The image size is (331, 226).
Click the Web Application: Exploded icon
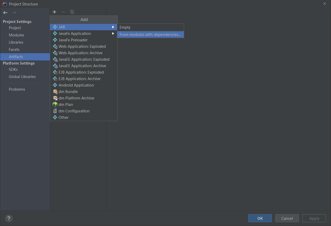tap(55, 46)
